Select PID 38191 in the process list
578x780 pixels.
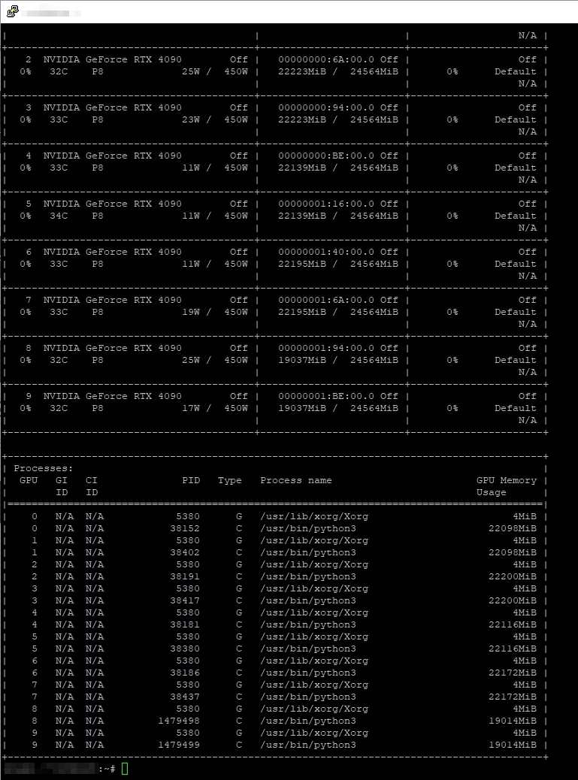pos(185,576)
